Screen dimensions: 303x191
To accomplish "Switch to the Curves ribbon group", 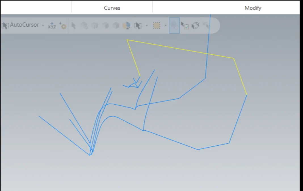I will pyautogui.click(x=112, y=8).
